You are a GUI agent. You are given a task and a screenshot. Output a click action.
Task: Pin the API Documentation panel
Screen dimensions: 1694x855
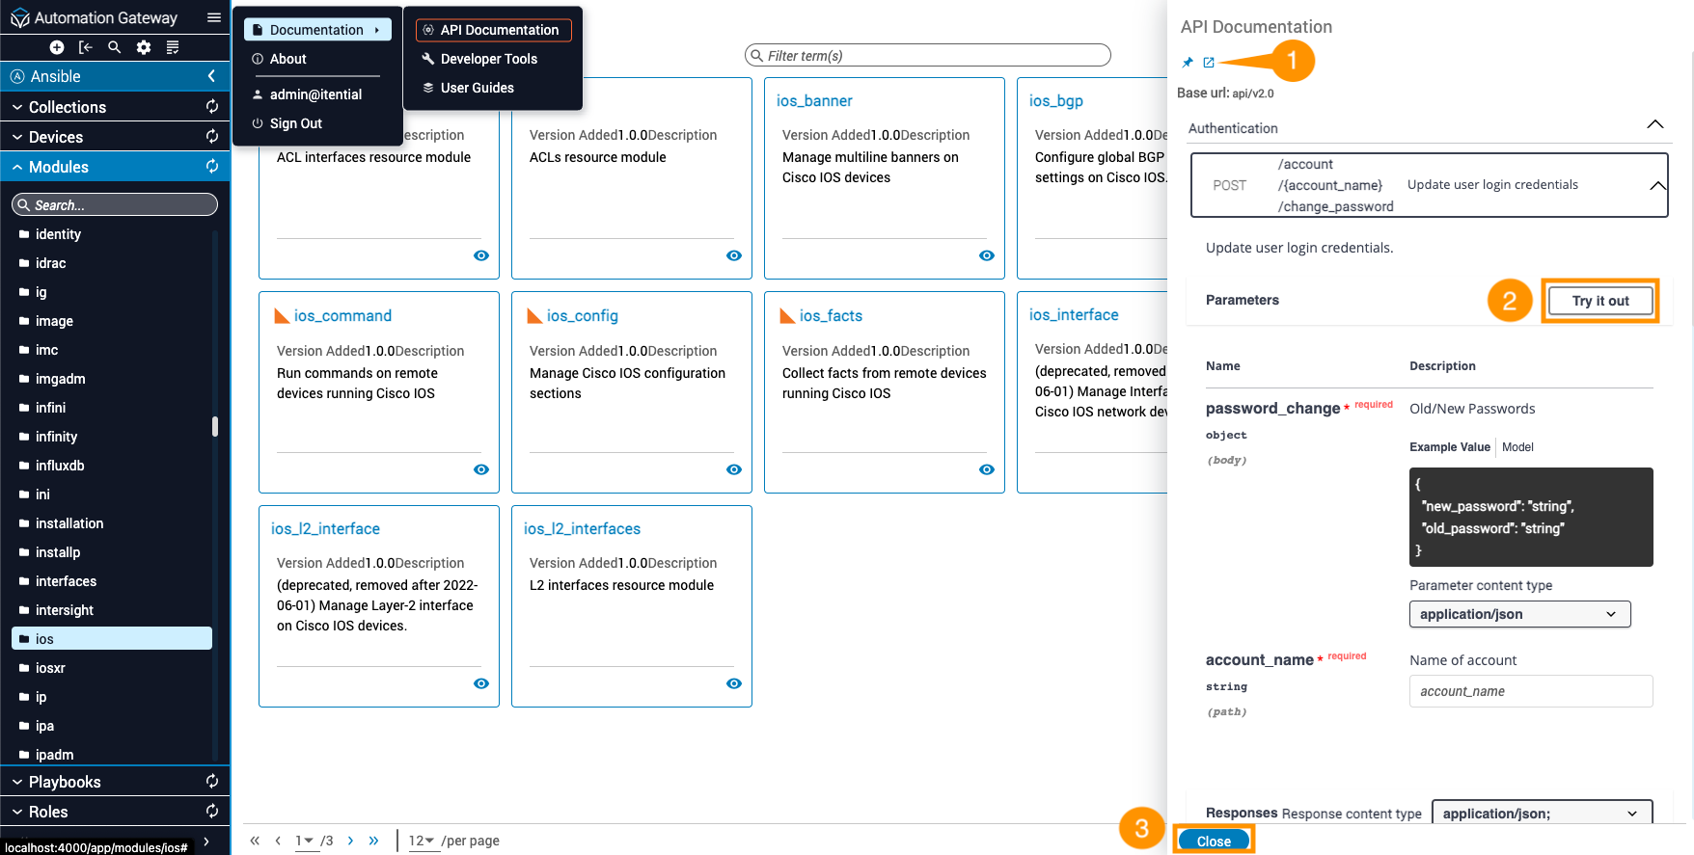pyautogui.click(x=1188, y=63)
